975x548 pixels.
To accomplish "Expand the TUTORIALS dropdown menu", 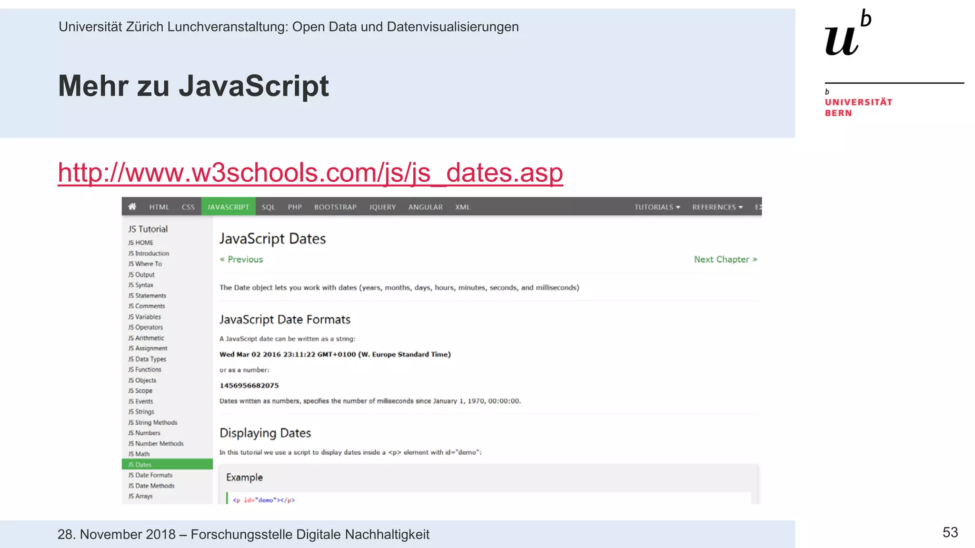I will click(657, 207).
